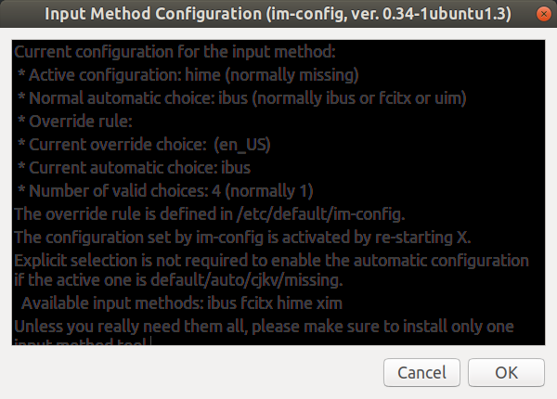Click the 'Current configuration for the input method' line
Viewport: 557px width, 399px height.
[x=175, y=52]
